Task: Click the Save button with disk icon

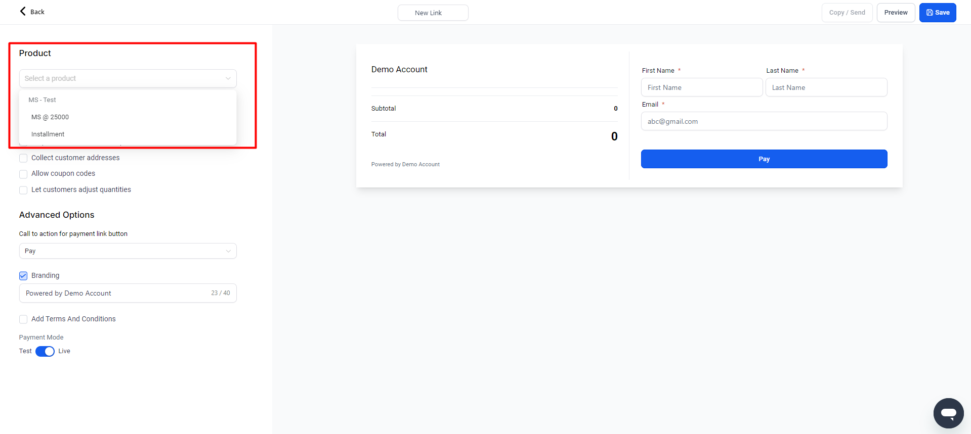Action: (x=938, y=13)
